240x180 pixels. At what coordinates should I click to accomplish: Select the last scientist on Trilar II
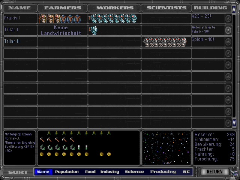pyautogui.click(x=183, y=42)
